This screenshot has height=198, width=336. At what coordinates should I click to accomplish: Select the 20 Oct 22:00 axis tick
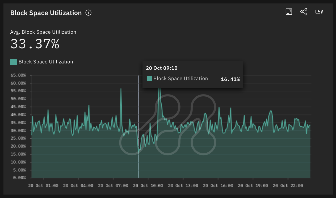click(288, 186)
